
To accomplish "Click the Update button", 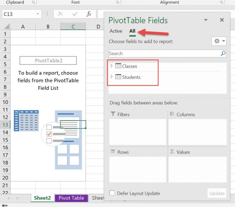I will pos(217,193).
